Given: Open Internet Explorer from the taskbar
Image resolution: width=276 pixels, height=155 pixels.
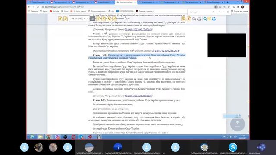Looking at the screenshot, I should tap(32, 137).
